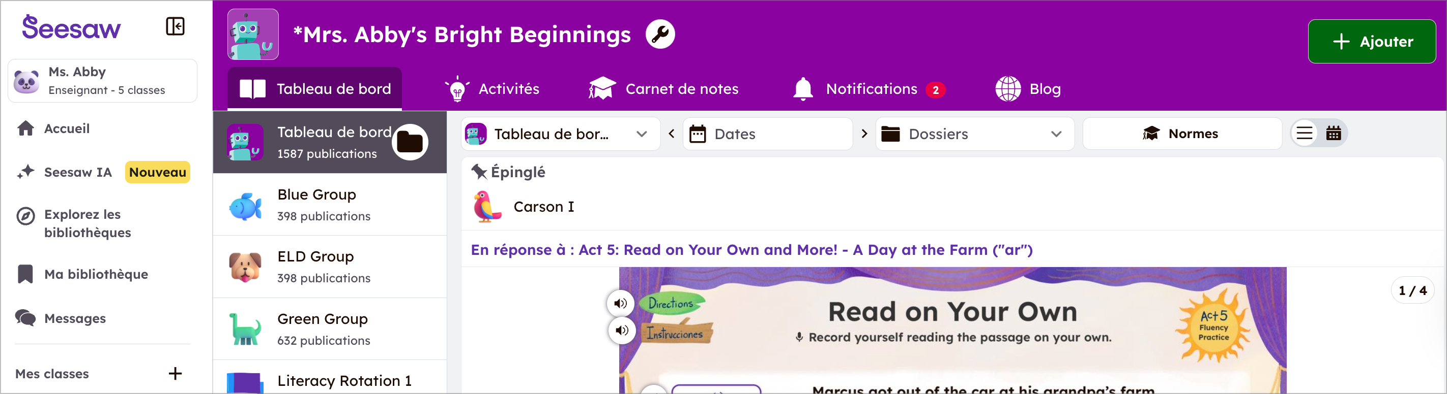Go to previous date arrow
The height and width of the screenshot is (394, 1447).
point(671,134)
